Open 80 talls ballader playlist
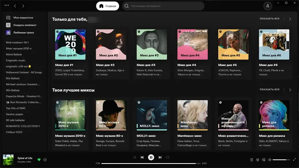This screenshot has width=299, height=168. (15, 120)
